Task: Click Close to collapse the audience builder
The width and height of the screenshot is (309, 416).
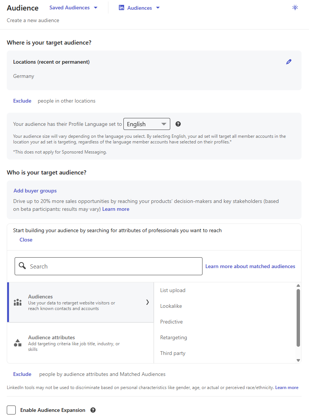Action: tap(26, 240)
